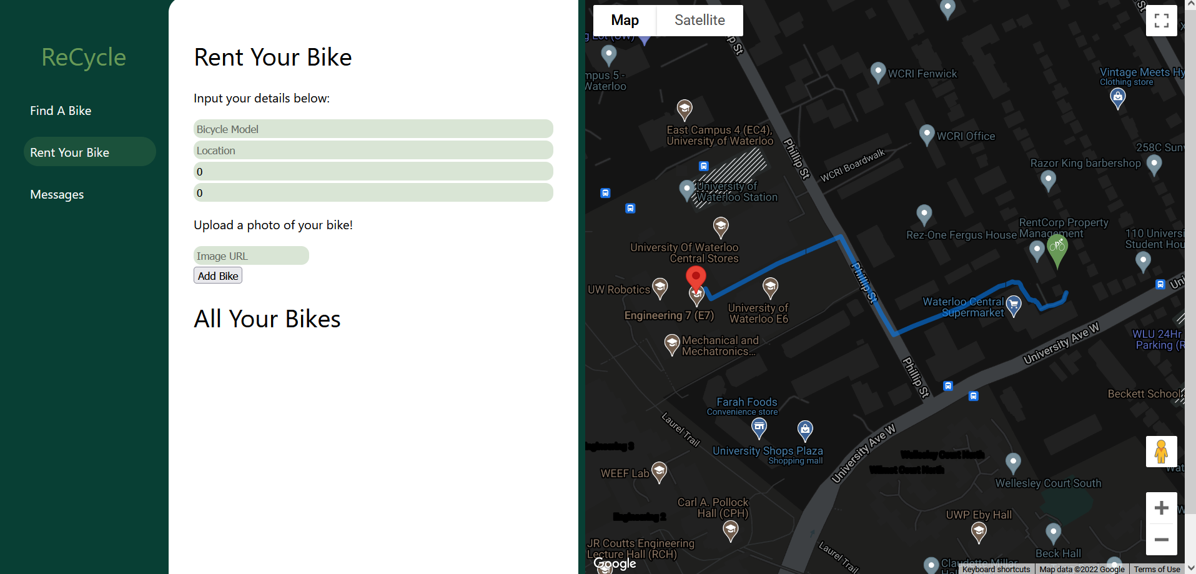Zoom in on the map
Screen dimensions: 1196x574
click(x=1162, y=508)
